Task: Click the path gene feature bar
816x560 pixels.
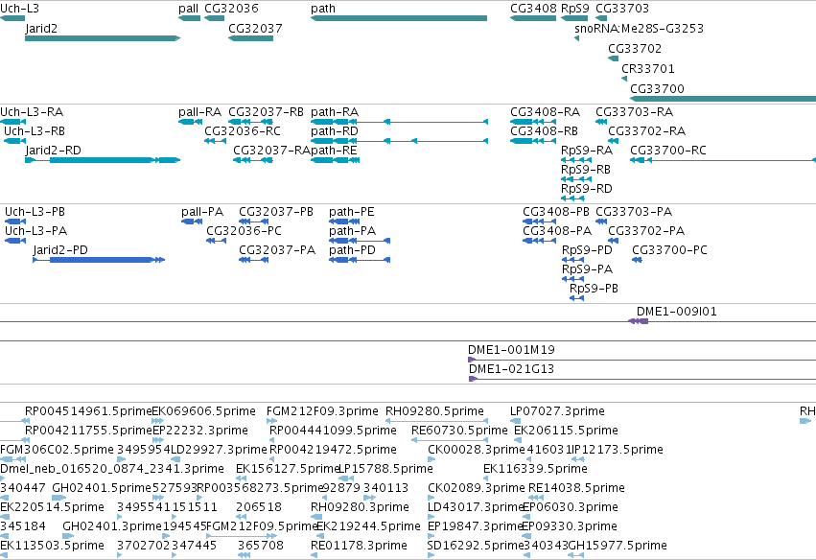Action: (x=399, y=18)
